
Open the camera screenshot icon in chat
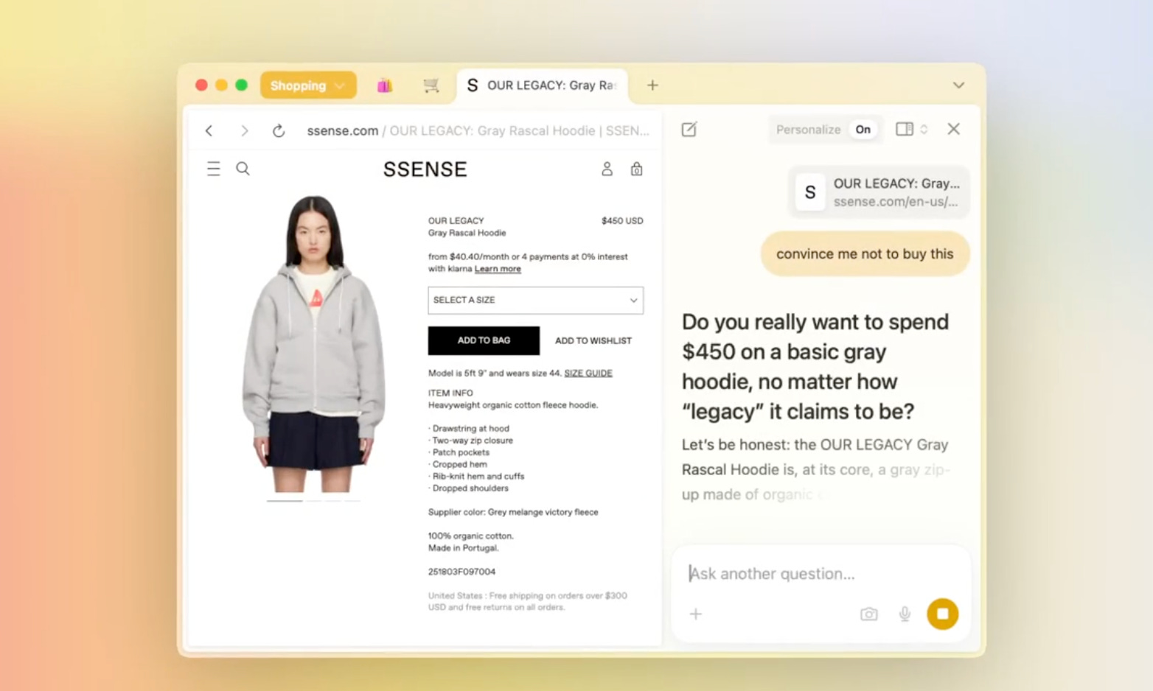click(x=869, y=614)
